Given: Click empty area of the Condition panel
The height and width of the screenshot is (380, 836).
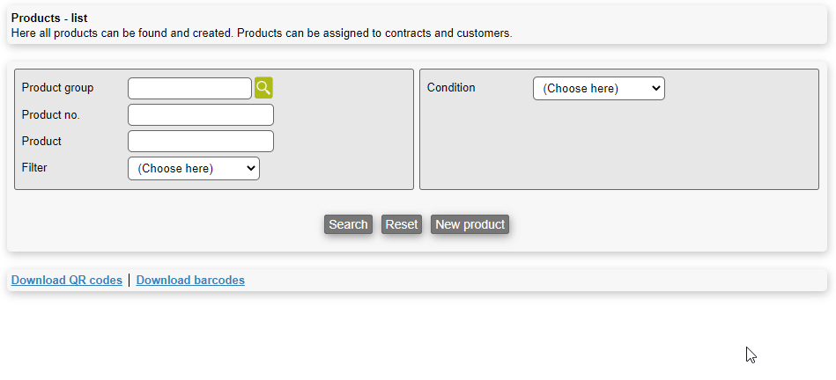Looking at the screenshot, I should click(618, 145).
